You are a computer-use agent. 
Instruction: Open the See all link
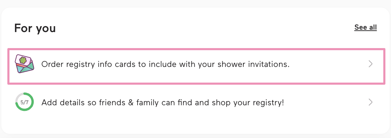tap(365, 27)
